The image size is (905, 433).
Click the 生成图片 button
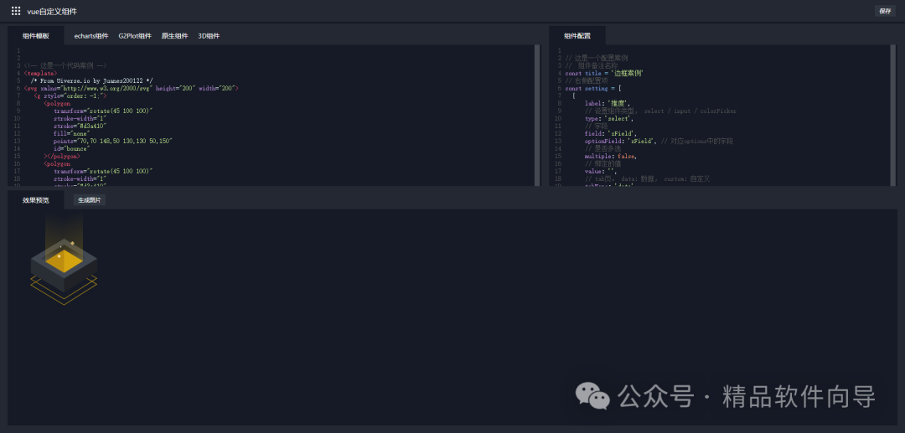(x=90, y=200)
